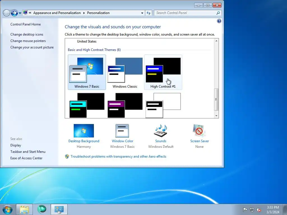Click the taskbar clock showing 3:33 PM

click(273, 210)
